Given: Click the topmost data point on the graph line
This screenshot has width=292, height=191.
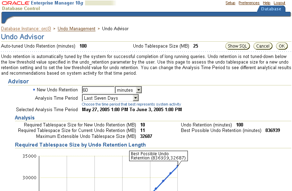Looking at the screenshot, I should 177,166.
